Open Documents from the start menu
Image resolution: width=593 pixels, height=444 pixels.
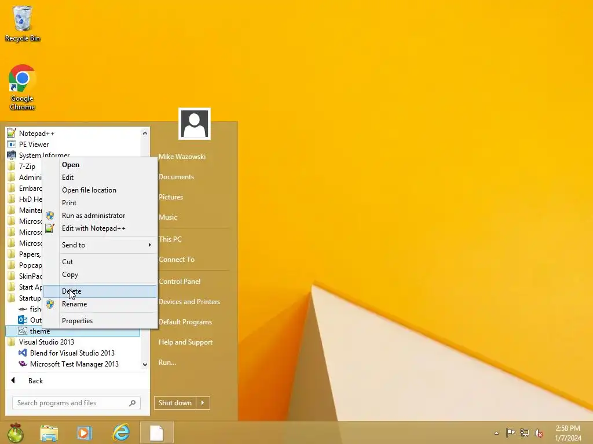[176, 177]
